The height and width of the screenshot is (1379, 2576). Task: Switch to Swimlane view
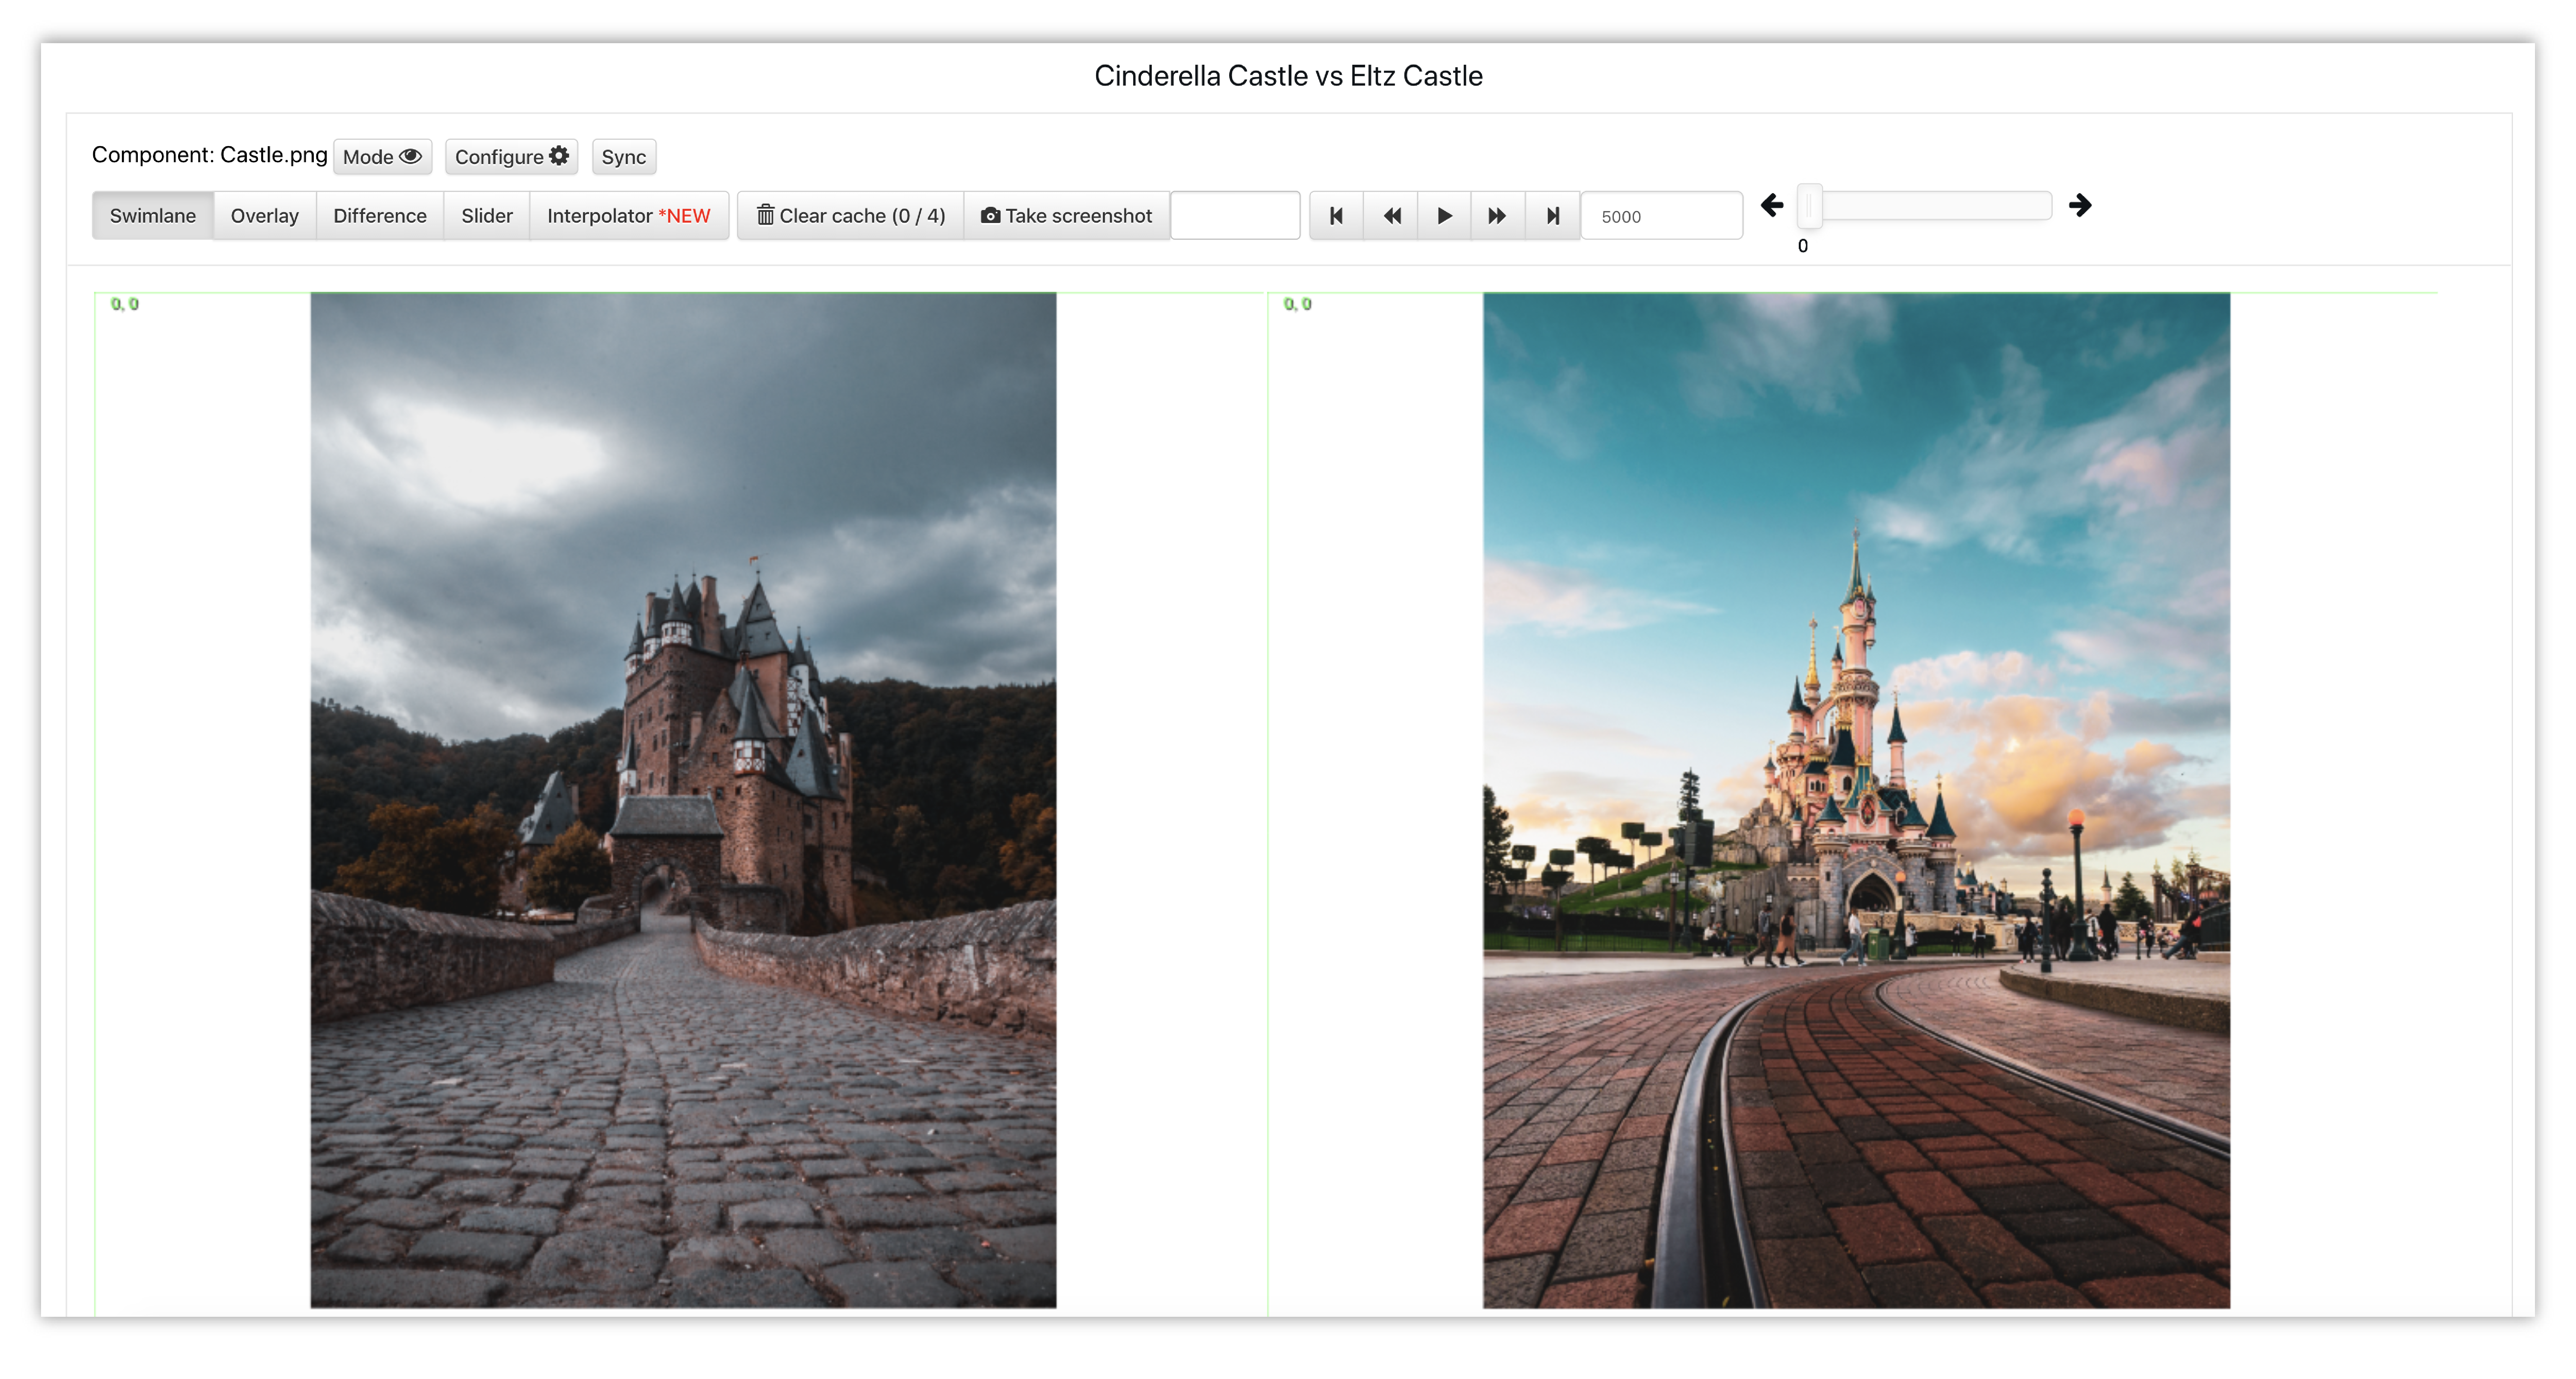(x=153, y=216)
